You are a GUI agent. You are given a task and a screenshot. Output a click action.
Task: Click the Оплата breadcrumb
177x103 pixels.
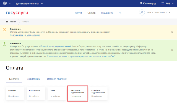25,22
